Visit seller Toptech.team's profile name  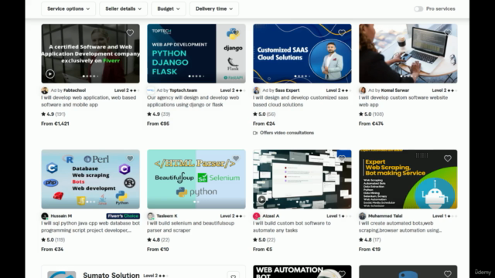coord(183,90)
